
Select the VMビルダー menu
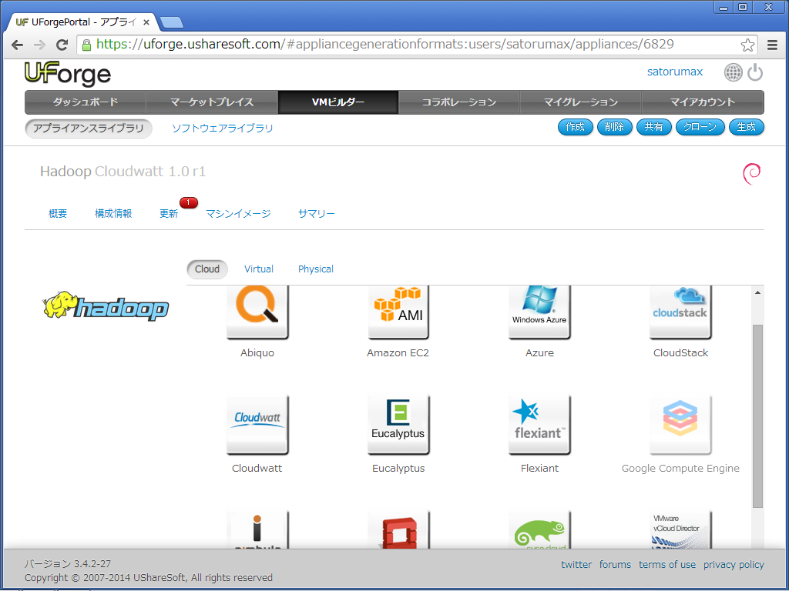338,102
